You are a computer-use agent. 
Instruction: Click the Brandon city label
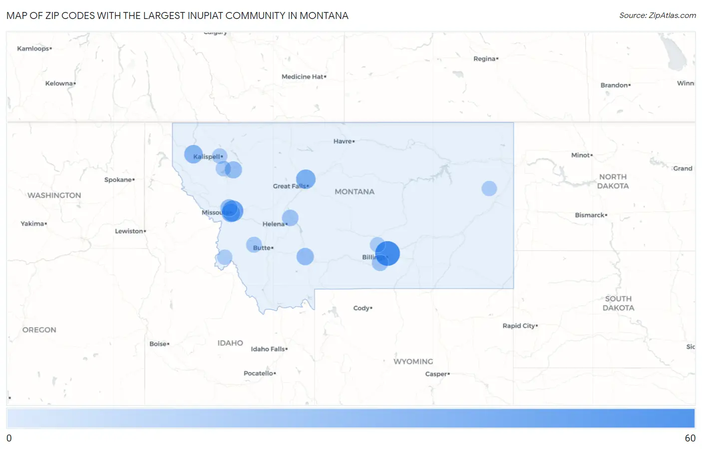click(x=616, y=85)
